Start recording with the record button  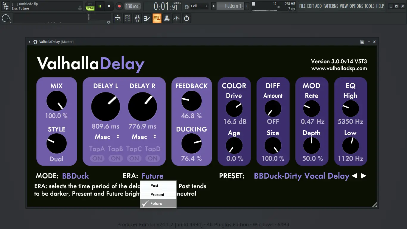click(119, 6)
